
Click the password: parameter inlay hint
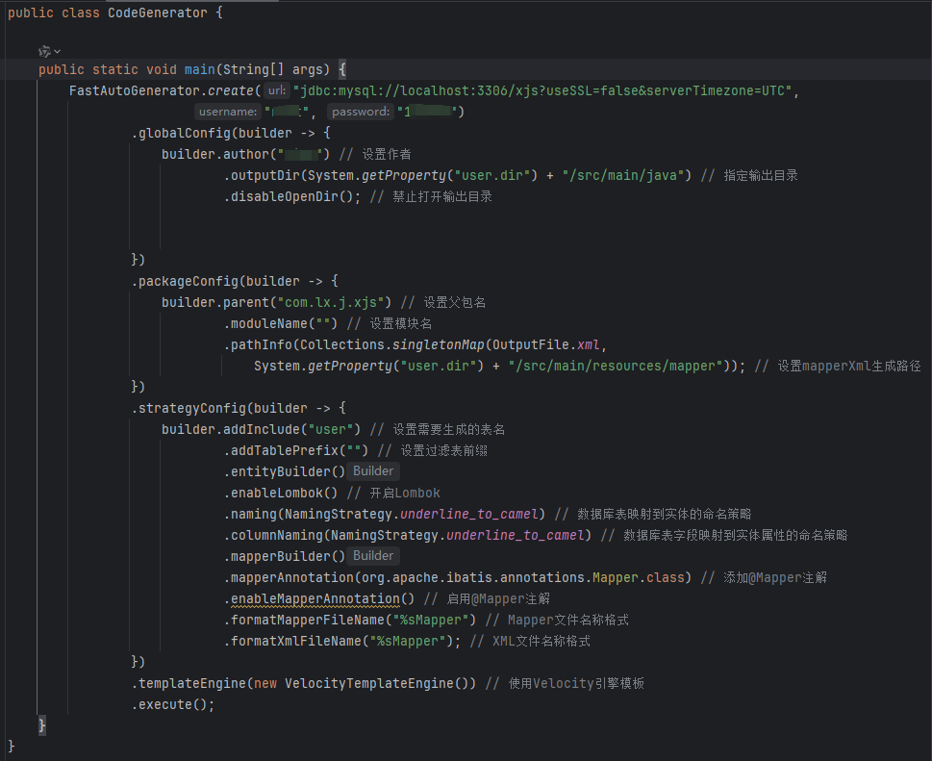click(x=360, y=112)
